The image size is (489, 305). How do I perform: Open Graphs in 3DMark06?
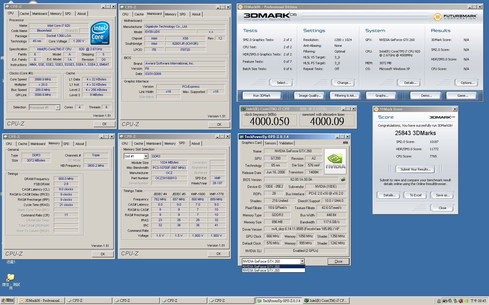click(382, 96)
